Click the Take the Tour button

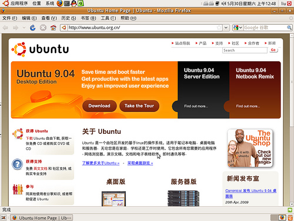point(139,106)
